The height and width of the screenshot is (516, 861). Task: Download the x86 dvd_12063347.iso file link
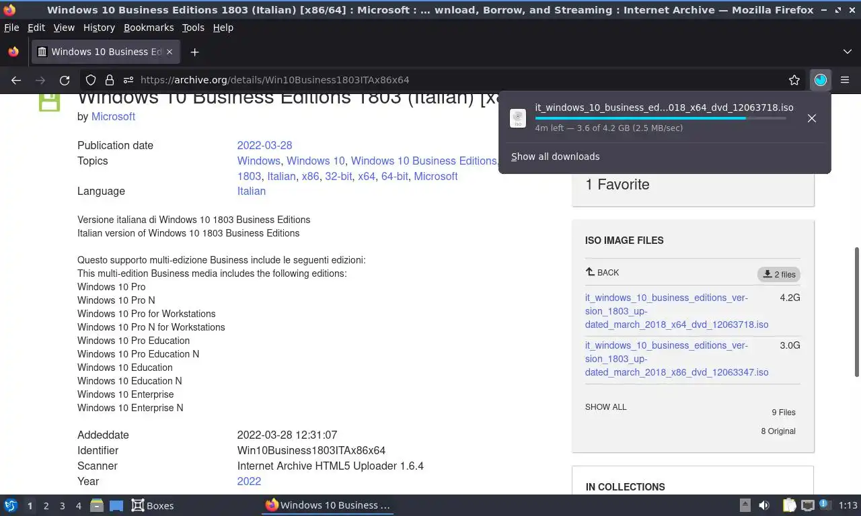(x=677, y=359)
